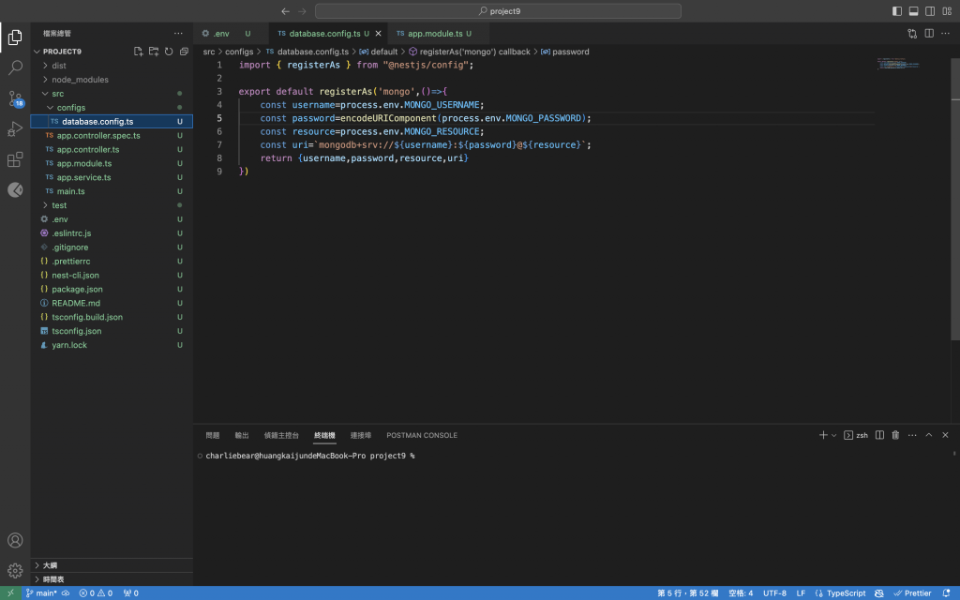This screenshot has height=600, width=960.
Task: Open editor more actions menu
Action: click(945, 34)
